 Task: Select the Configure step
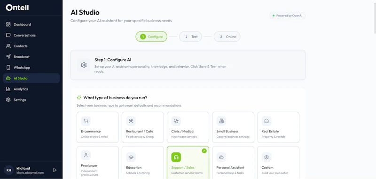click(x=151, y=37)
